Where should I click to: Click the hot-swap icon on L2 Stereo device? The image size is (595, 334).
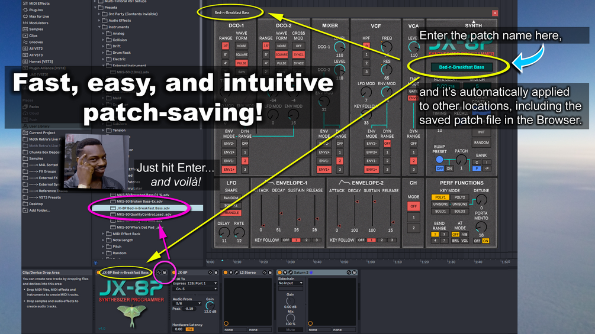point(265,273)
